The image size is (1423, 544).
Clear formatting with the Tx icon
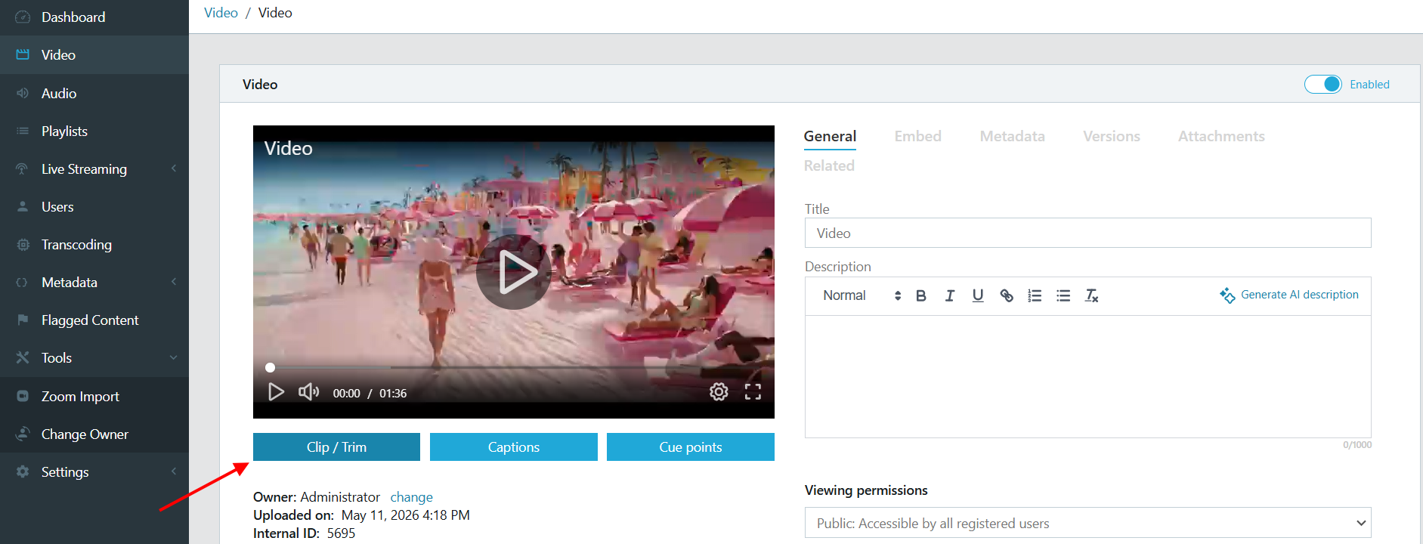pos(1091,295)
